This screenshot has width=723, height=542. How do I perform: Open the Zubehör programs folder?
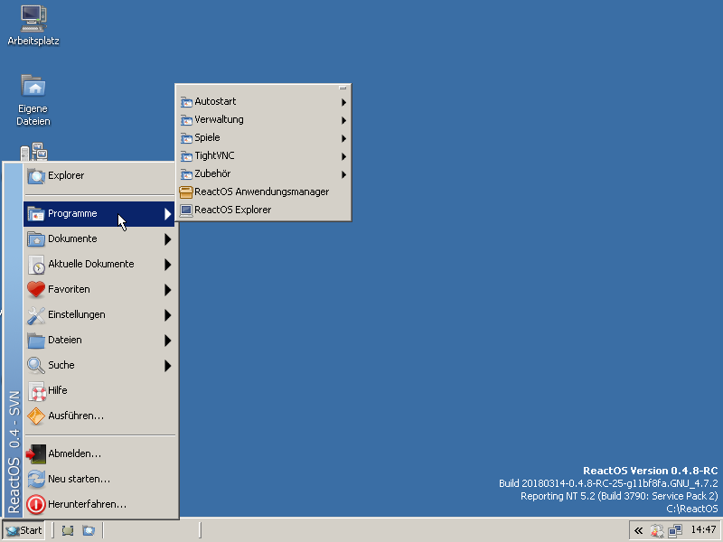click(263, 173)
